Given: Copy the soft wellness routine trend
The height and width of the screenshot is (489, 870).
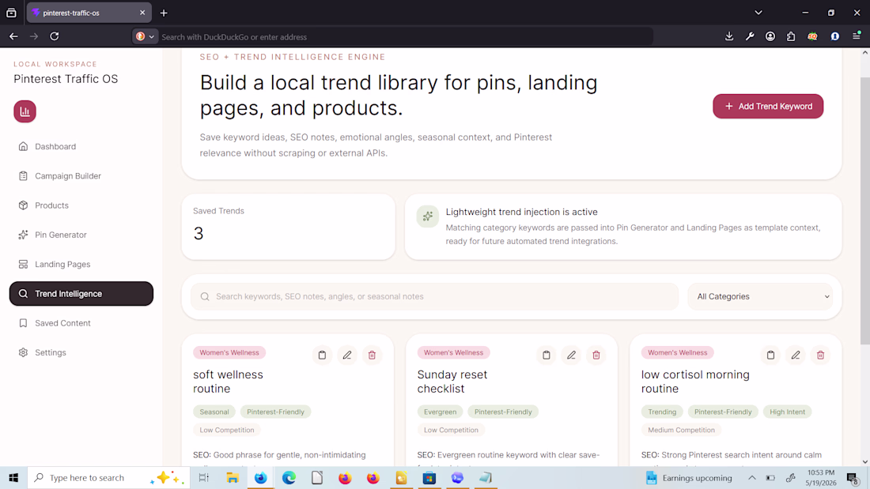Looking at the screenshot, I should 323,355.
